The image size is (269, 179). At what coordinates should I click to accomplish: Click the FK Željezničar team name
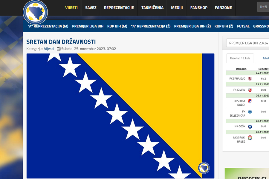click(237, 114)
